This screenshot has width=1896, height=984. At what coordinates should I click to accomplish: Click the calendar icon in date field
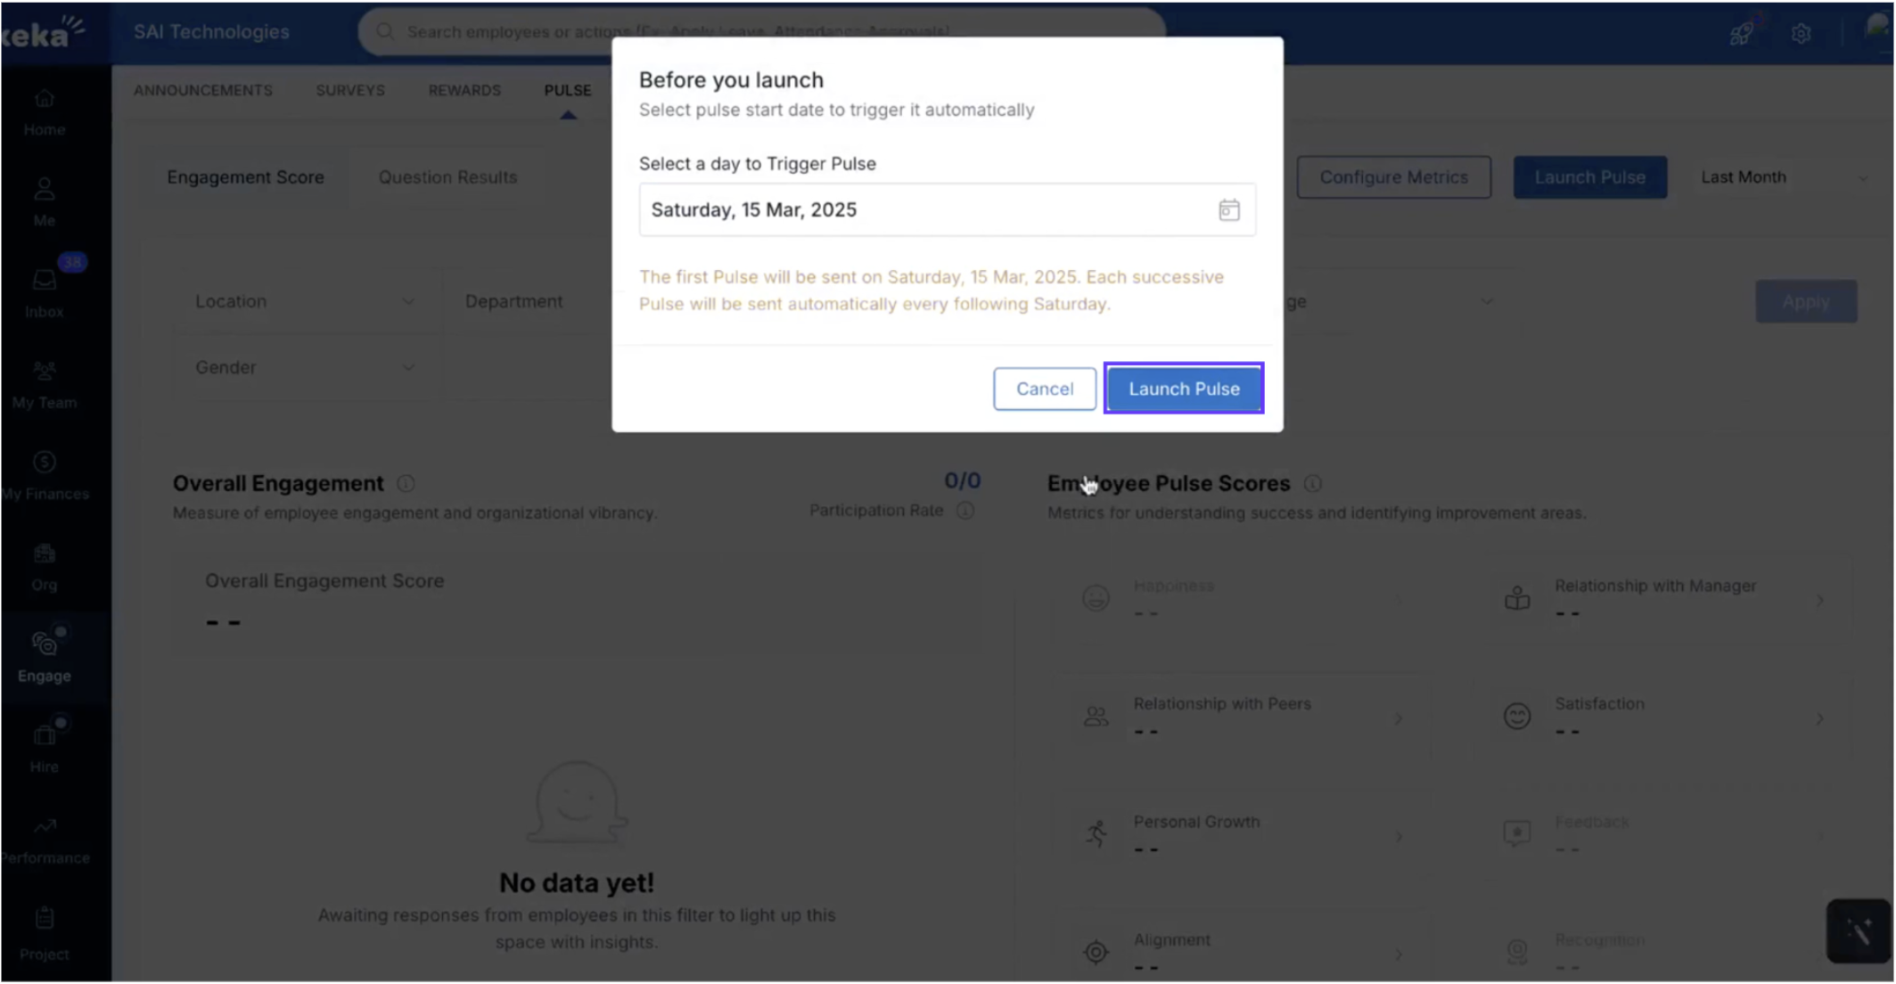point(1228,209)
